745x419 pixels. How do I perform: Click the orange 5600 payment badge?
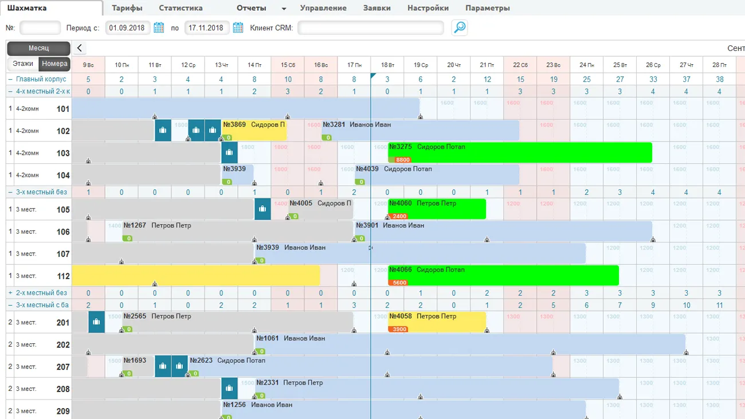(x=399, y=283)
